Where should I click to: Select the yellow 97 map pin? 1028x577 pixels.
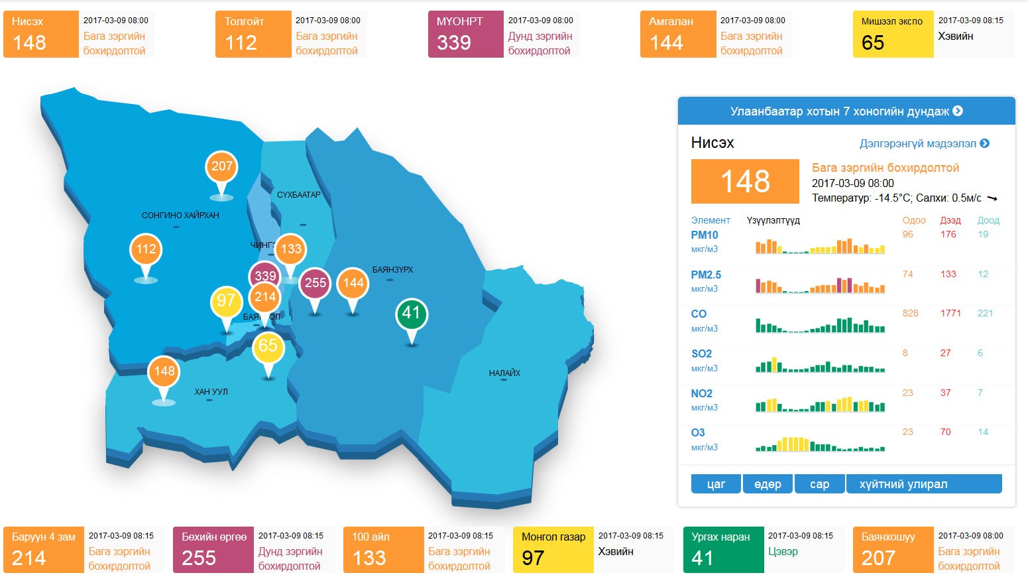[x=225, y=301]
